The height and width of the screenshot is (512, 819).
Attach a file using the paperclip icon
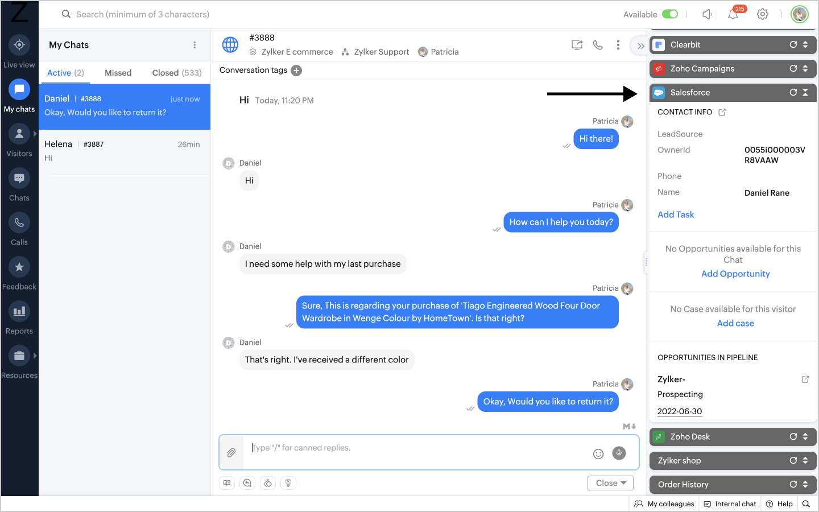pos(231,453)
